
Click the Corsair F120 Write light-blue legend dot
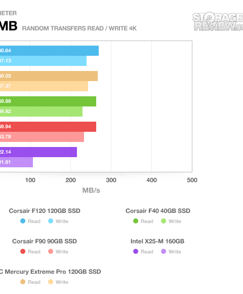(x=51, y=221)
